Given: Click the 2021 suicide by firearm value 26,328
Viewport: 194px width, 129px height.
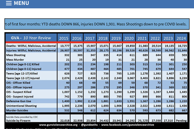Looking at the screenshot, I should click(143, 121).
